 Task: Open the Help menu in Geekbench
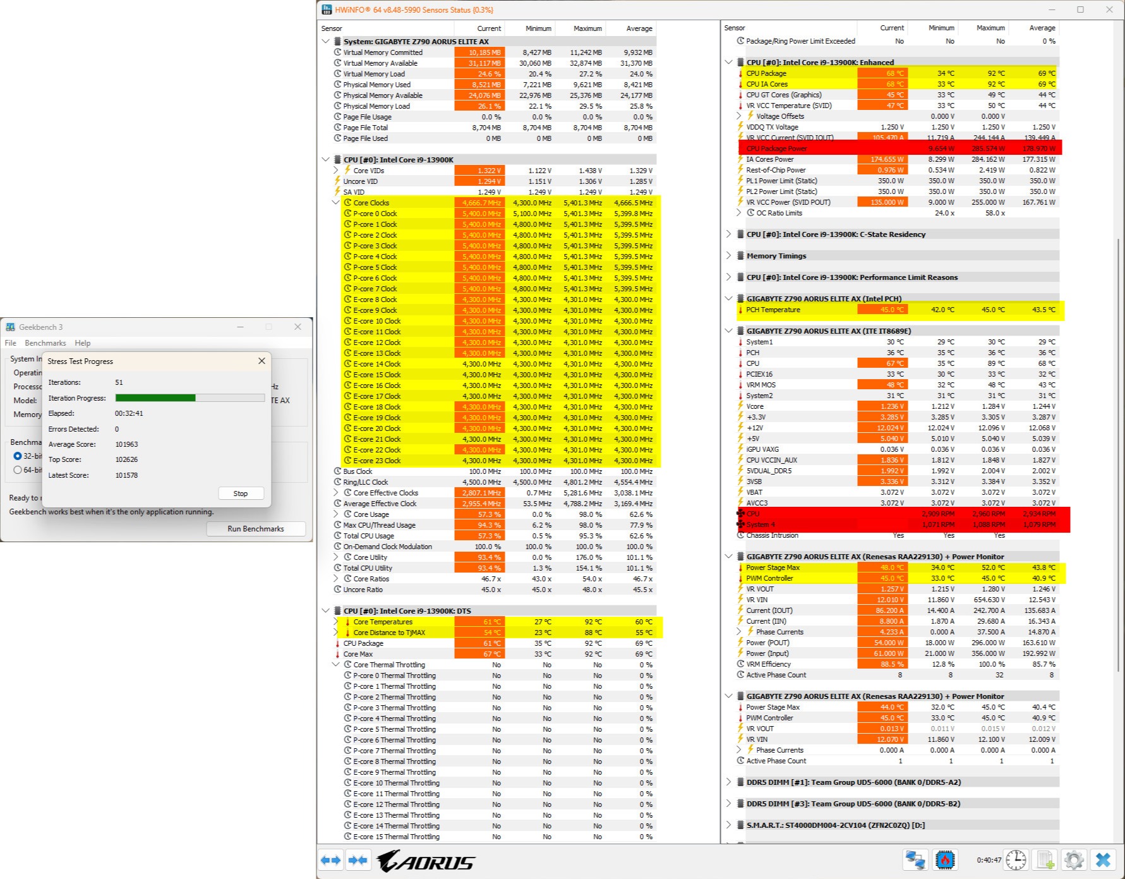click(x=83, y=343)
